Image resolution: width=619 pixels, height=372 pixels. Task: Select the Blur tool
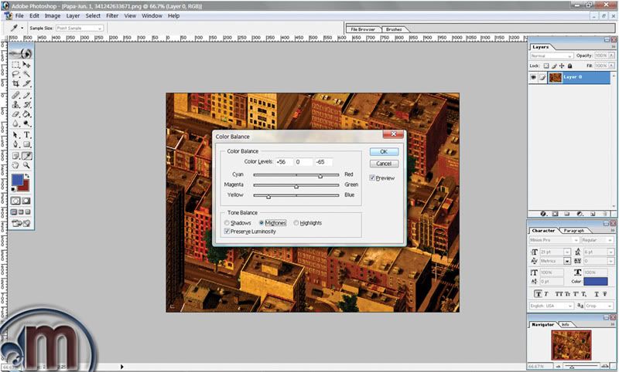click(15, 123)
